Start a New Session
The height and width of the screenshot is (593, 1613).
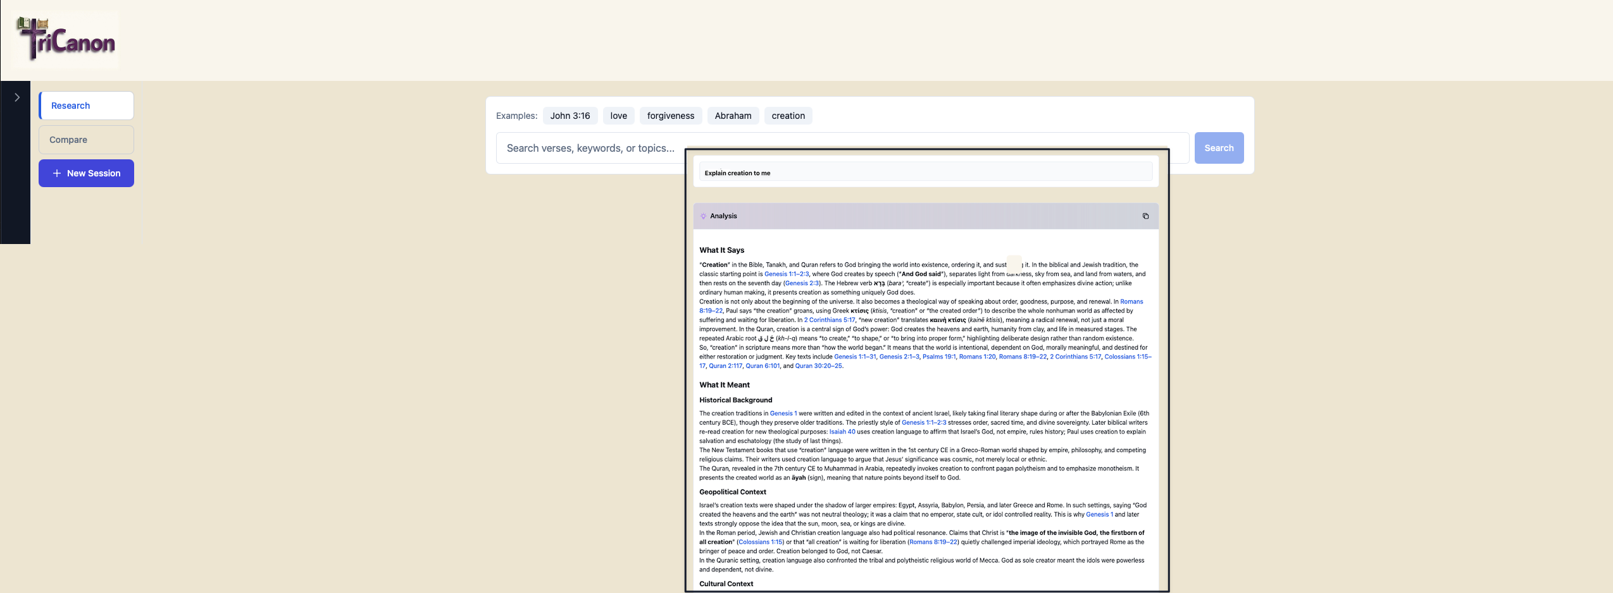tap(87, 173)
